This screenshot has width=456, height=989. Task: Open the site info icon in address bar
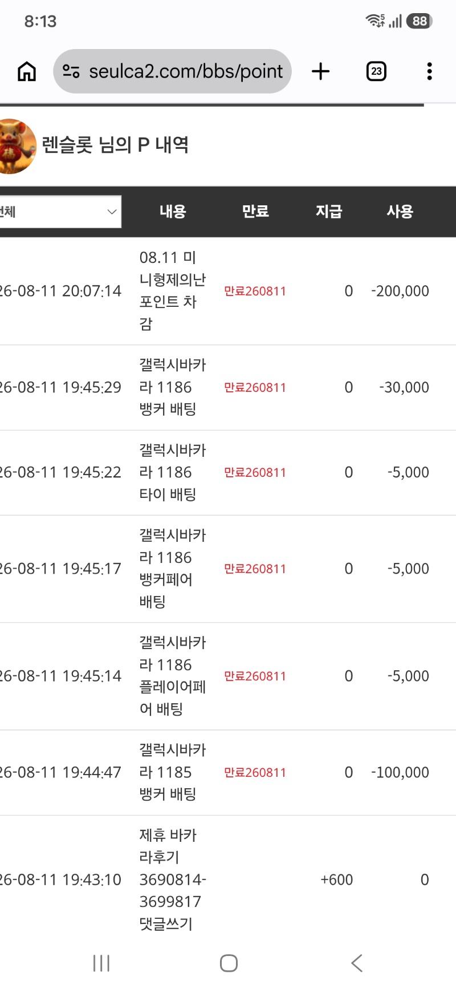click(71, 71)
